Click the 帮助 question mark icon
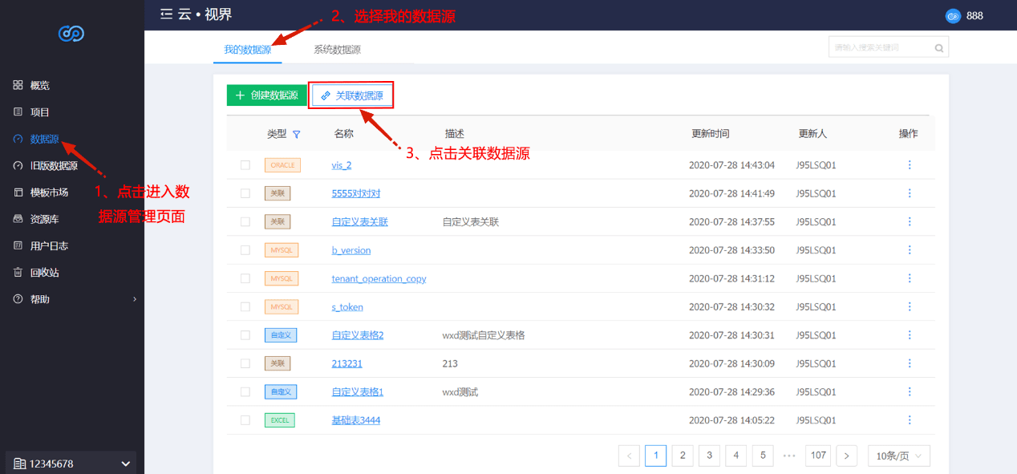The image size is (1017, 474). (18, 298)
